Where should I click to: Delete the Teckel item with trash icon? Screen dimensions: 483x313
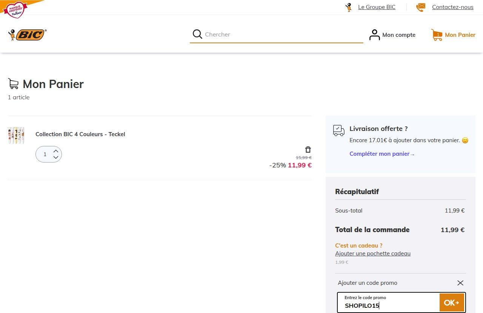click(308, 149)
